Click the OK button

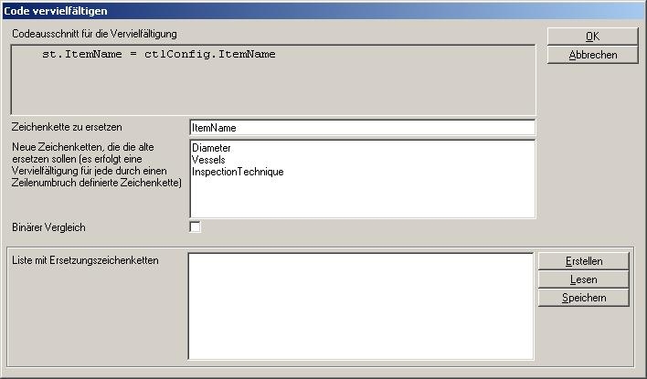click(x=592, y=37)
